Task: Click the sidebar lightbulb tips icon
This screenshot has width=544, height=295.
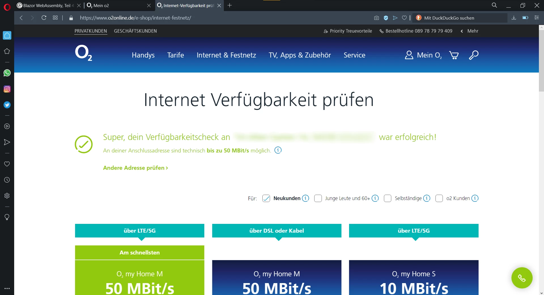Action: point(7,217)
